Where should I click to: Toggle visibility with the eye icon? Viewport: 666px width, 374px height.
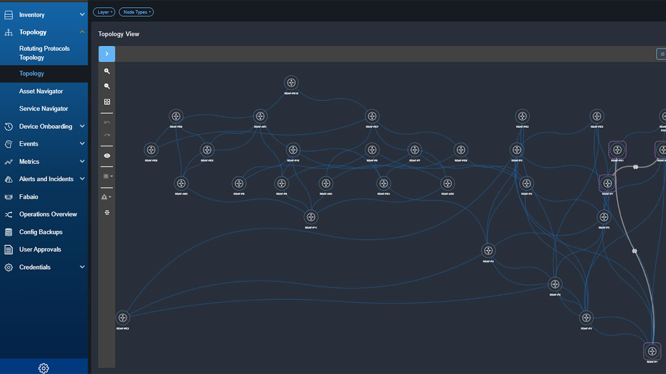coord(107,155)
